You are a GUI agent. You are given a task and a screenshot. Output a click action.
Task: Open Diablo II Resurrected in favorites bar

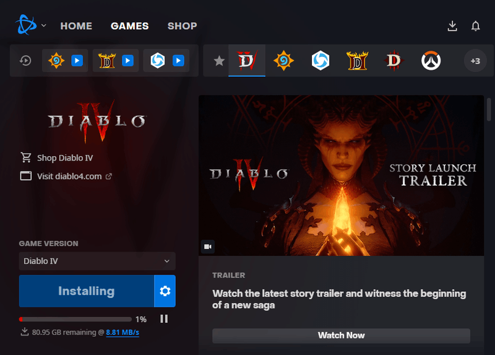coord(358,60)
